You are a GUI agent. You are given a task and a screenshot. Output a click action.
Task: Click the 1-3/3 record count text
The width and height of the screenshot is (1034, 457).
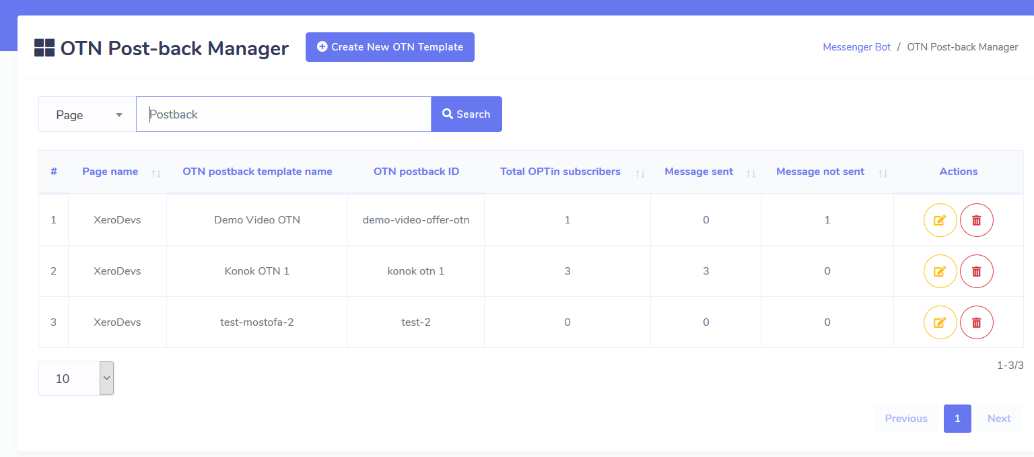(x=1010, y=365)
